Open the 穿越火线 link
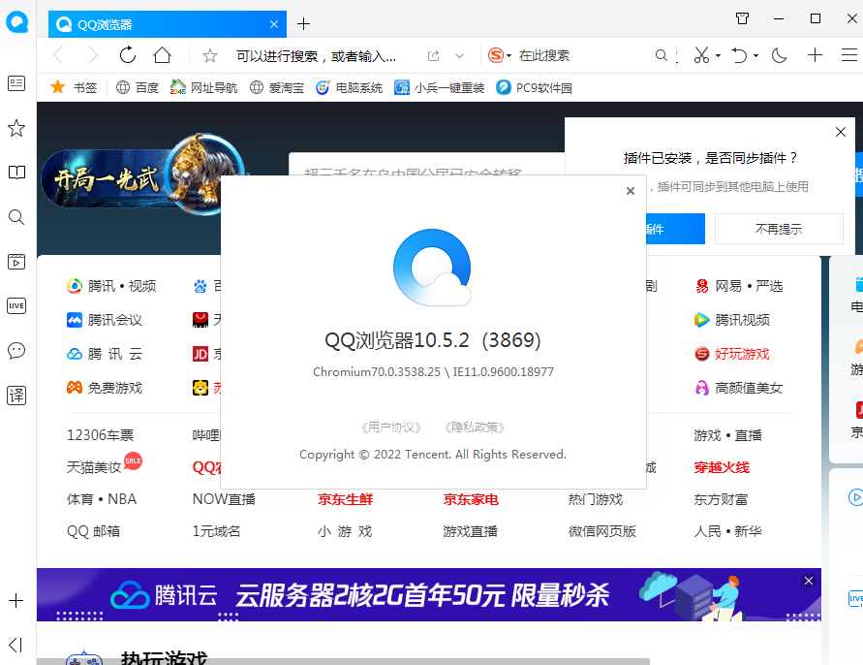The height and width of the screenshot is (665, 863). (x=722, y=467)
